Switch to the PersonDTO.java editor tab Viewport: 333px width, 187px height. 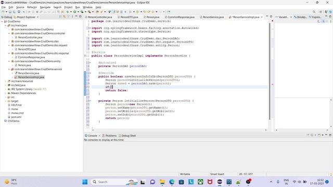[x=127, y=17]
